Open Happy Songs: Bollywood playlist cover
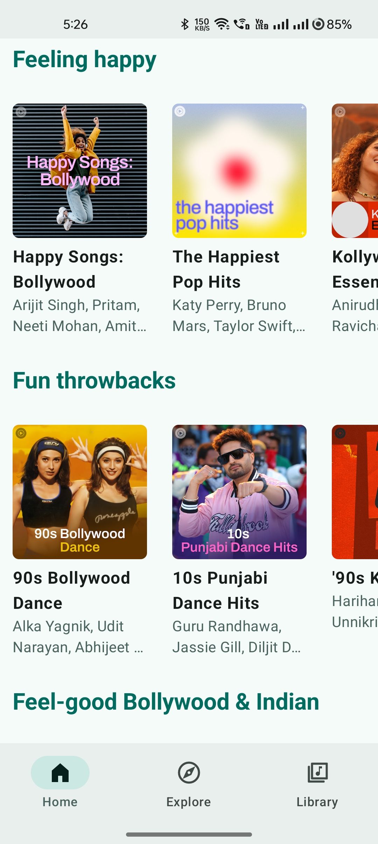 (x=80, y=171)
